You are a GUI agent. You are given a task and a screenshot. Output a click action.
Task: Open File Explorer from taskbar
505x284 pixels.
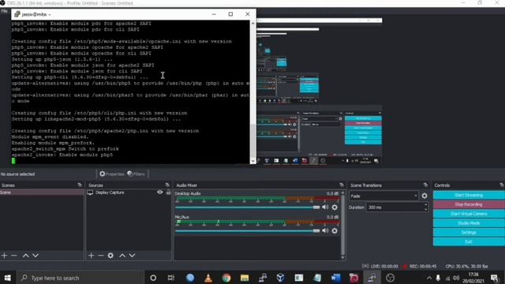click(245, 278)
